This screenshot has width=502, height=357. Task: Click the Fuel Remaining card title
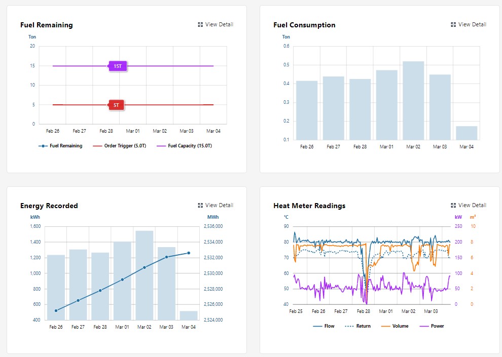pos(47,25)
